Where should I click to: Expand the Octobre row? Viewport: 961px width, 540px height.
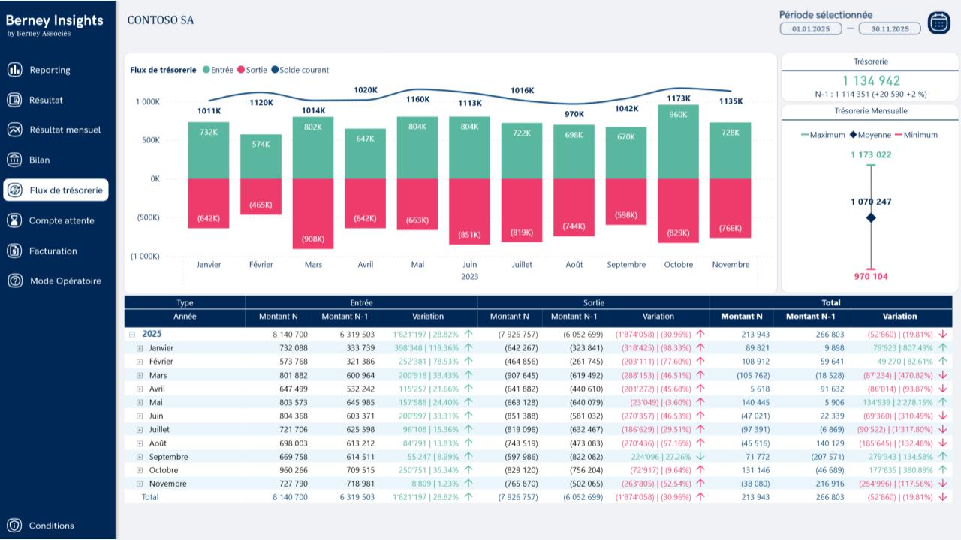(x=139, y=470)
